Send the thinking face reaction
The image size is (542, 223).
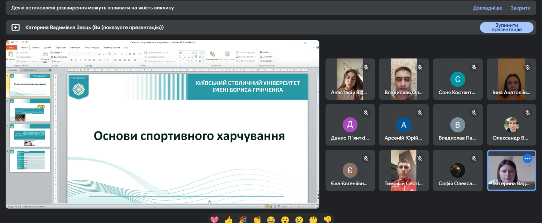click(x=313, y=220)
